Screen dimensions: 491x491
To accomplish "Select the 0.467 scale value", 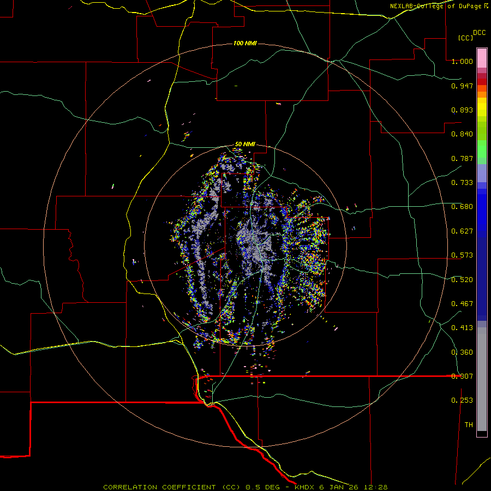I will (x=462, y=304).
